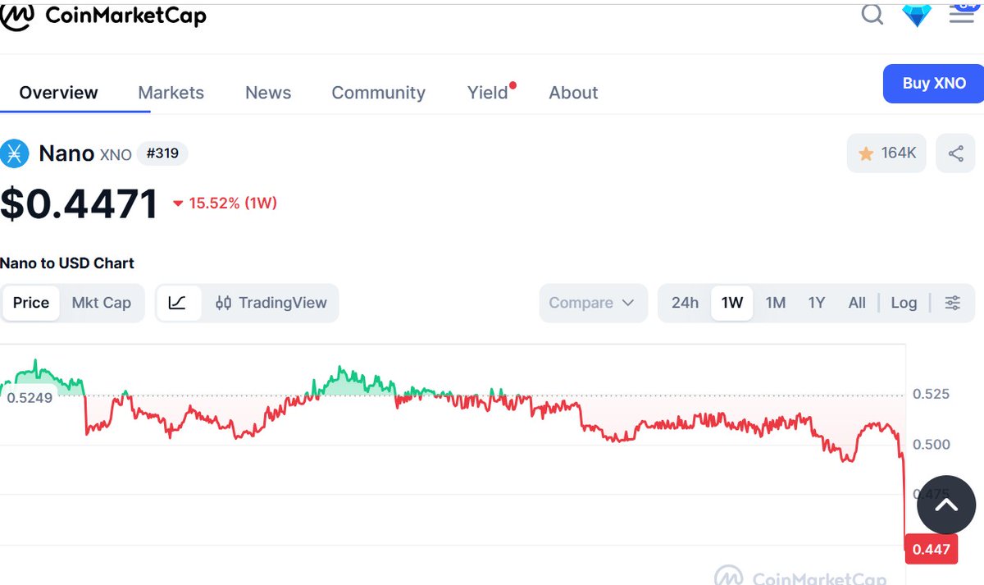Screen dimensions: 984x585
Task: Set chart range to 1M
Action: 776,303
